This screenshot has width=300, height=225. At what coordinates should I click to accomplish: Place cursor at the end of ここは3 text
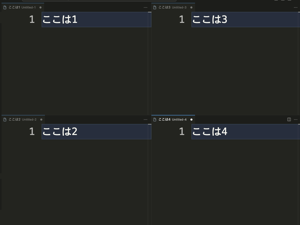[x=227, y=20]
